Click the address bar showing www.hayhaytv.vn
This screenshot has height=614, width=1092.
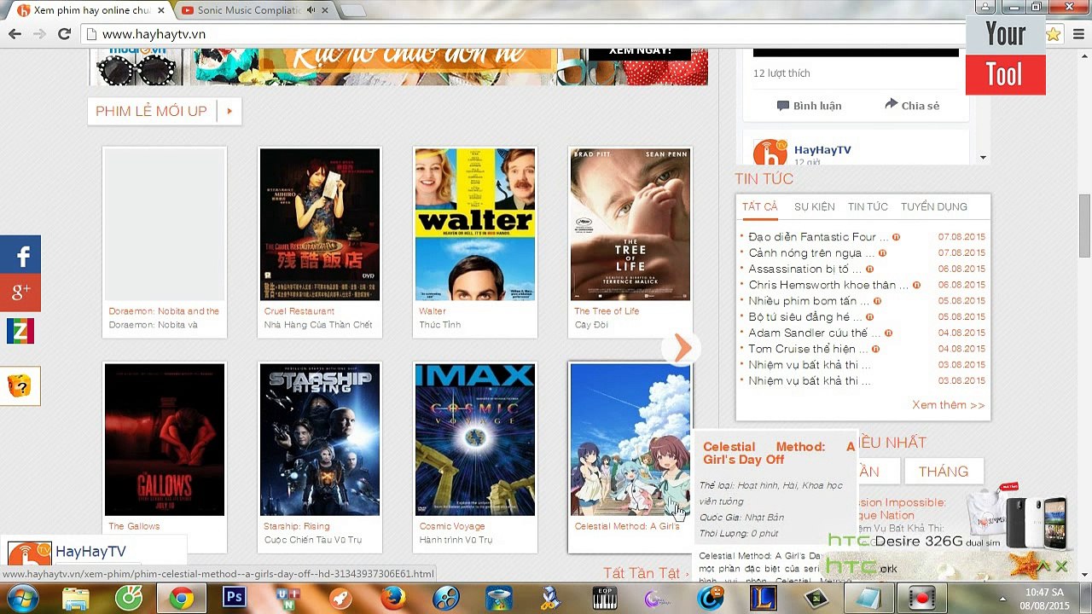529,34
